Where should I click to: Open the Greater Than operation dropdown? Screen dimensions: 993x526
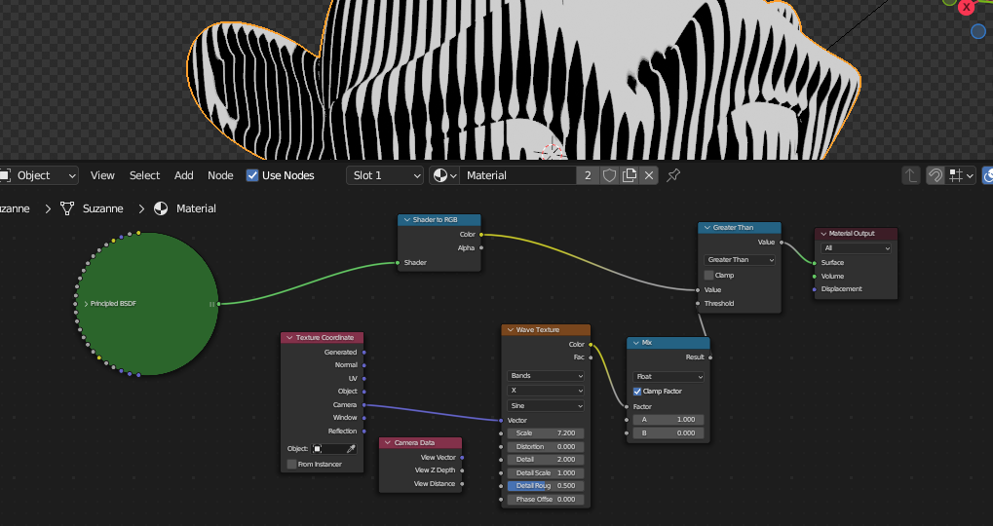coord(740,259)
